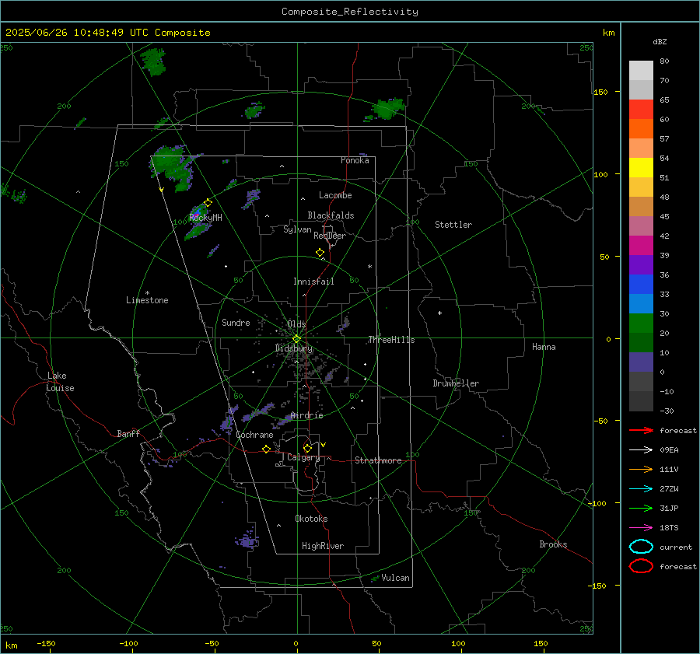
Task: Click the cyan 27ZW arrow icon
Action: tap(641, 489)
